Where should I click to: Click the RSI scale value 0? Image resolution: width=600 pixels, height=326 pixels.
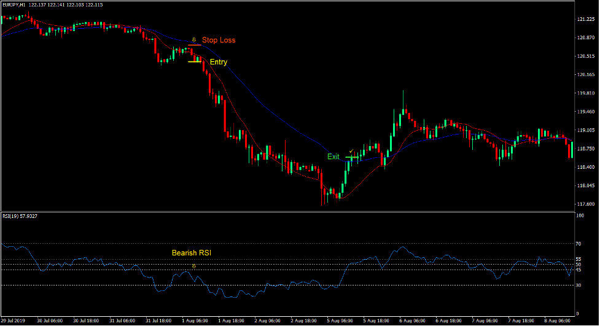(x=578, y=314)
